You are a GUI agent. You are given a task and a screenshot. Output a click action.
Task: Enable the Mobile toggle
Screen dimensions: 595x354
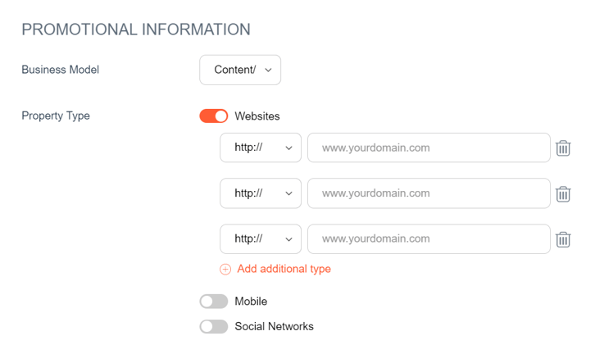click(214, 302)
